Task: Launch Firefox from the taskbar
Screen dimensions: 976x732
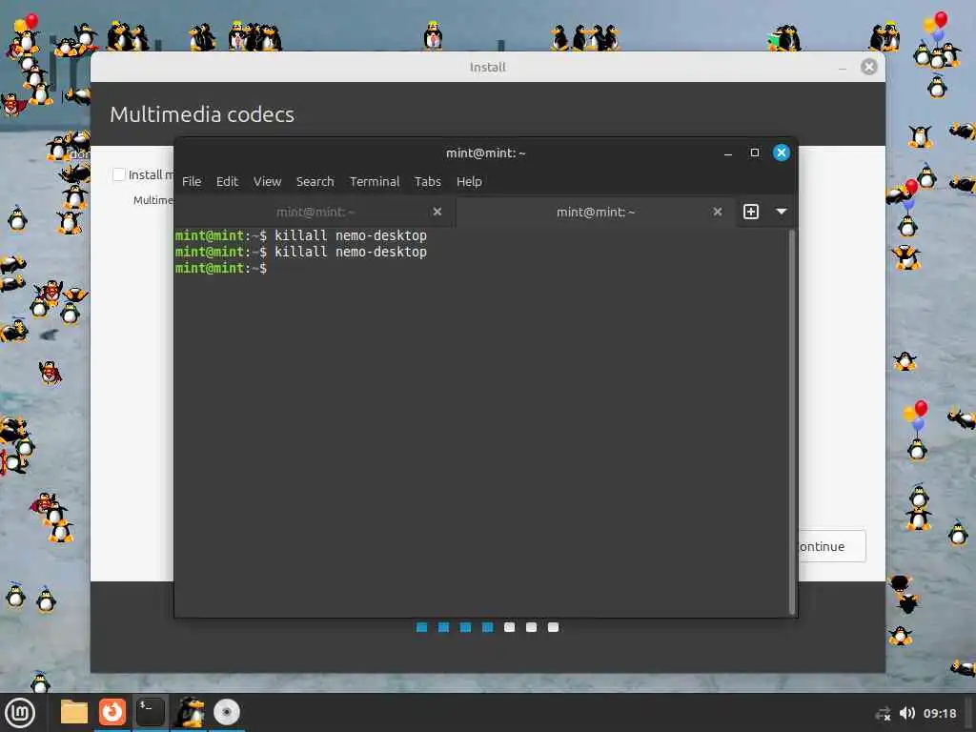Action: coord(112,712)
